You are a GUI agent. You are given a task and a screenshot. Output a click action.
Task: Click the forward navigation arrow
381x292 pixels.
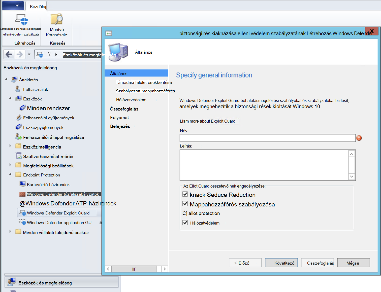point(19,54)
